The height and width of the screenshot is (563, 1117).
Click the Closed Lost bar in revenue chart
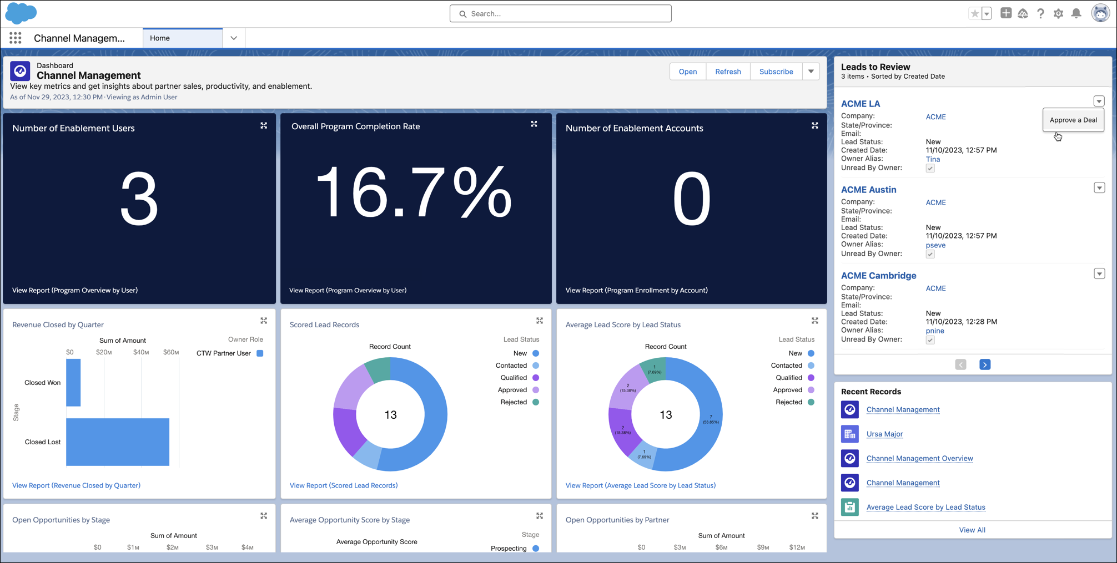click(118, 442)
